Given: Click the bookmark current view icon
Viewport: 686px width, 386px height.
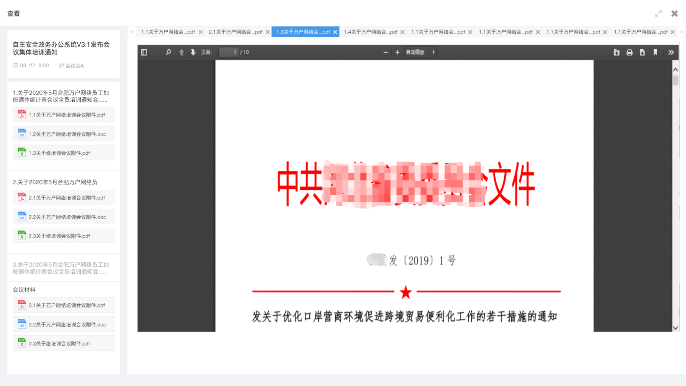Looking at the screenshot, I should pyautogui.click(x=655, y=52).
